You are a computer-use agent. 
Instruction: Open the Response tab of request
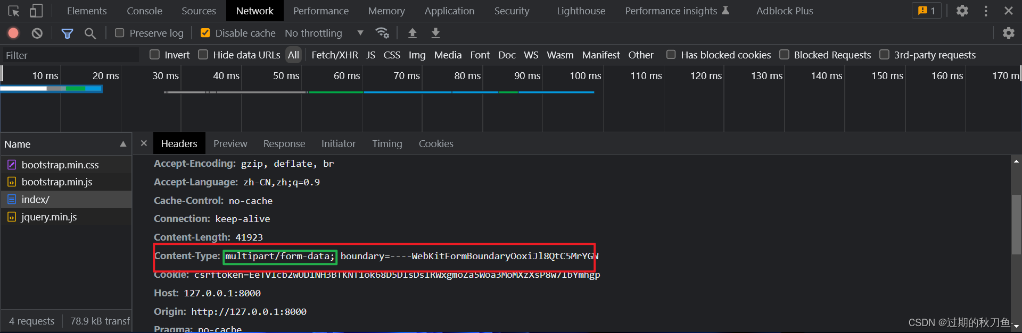tap(284, 143)
